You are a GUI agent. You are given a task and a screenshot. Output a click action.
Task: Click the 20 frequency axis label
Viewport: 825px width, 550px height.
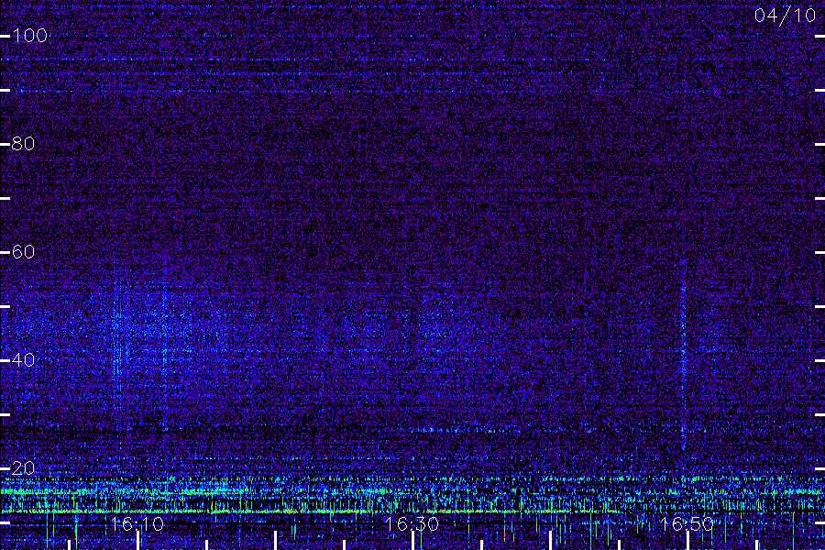coord(23,467)
